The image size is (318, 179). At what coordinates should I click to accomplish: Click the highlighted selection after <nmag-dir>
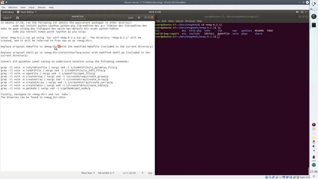tap(59, 46)
